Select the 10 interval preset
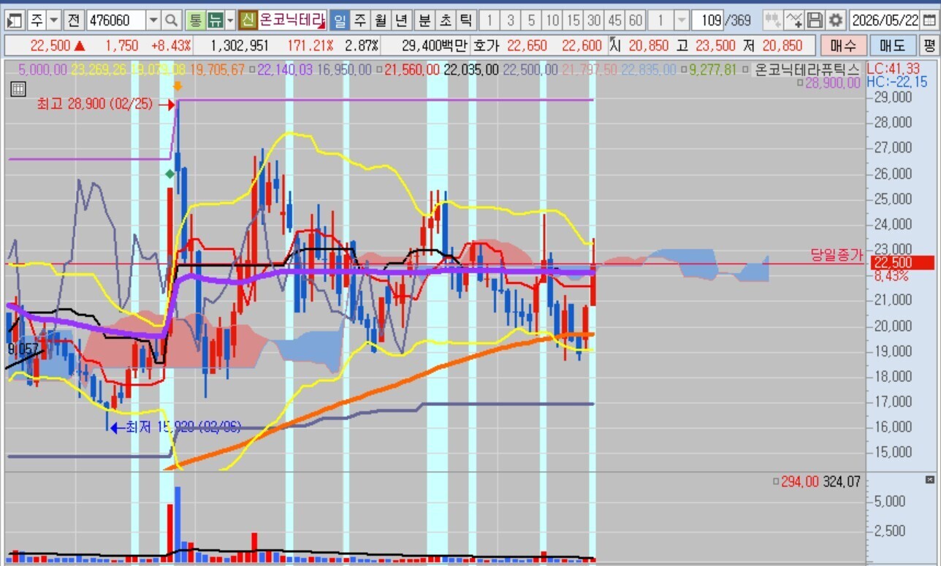This screenshot has width=941, height=566. click(553, 20)
